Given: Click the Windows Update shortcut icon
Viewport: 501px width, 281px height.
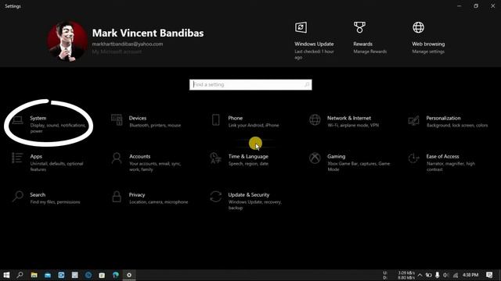Looking at the screenshot, I should 301,27.
